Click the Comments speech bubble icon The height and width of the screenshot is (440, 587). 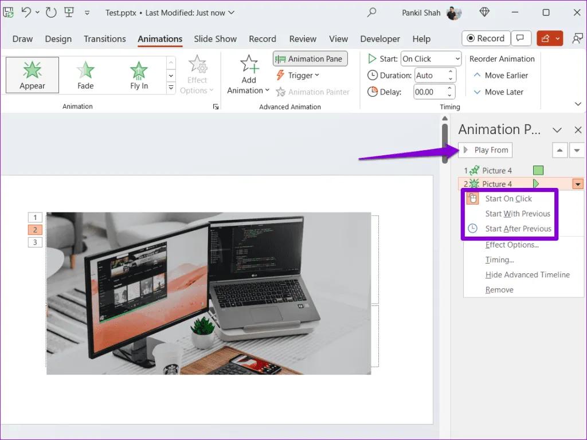[521, 38]
